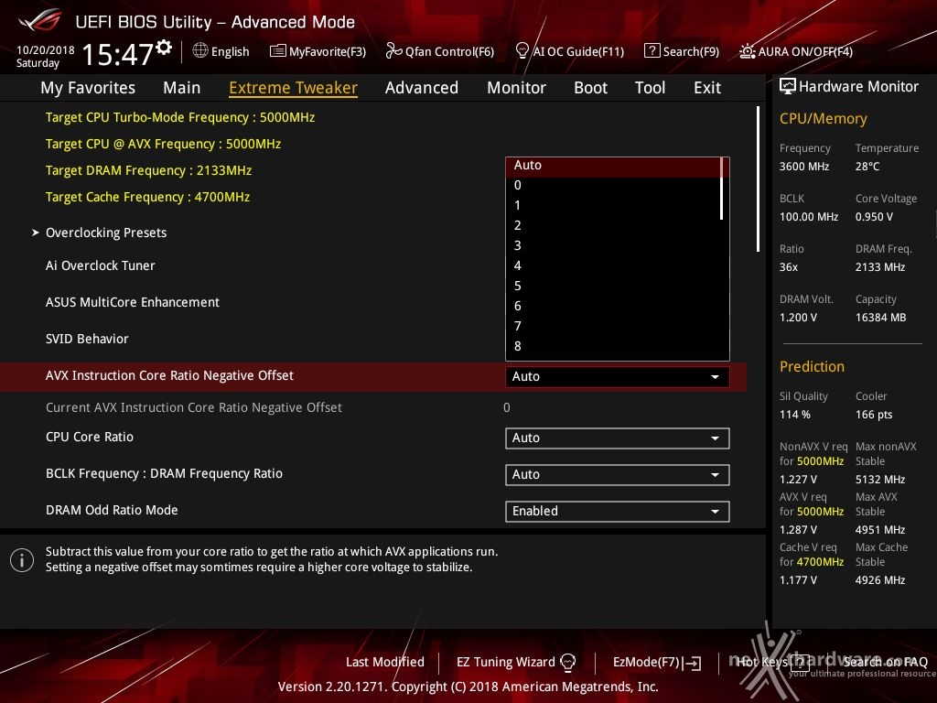Screen dimensions: 937x703
Task: Open BCLK Frequency DRAM Frequency Ratio dropdown
Action: (x=618, y=475)
